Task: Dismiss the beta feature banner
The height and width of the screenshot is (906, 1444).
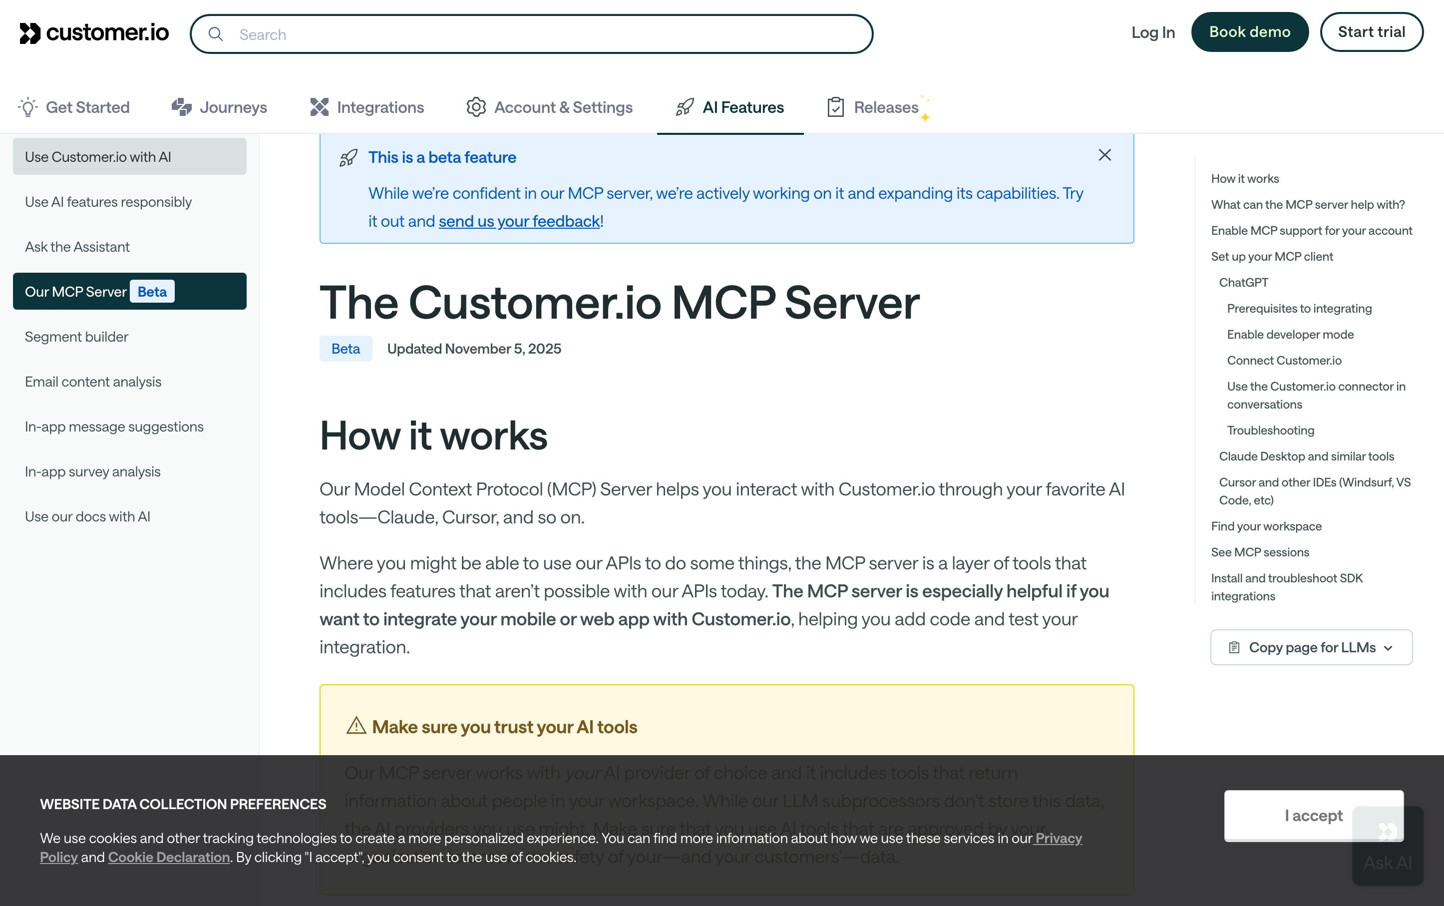Action: pyautogui.click(x=1104, y=155)
